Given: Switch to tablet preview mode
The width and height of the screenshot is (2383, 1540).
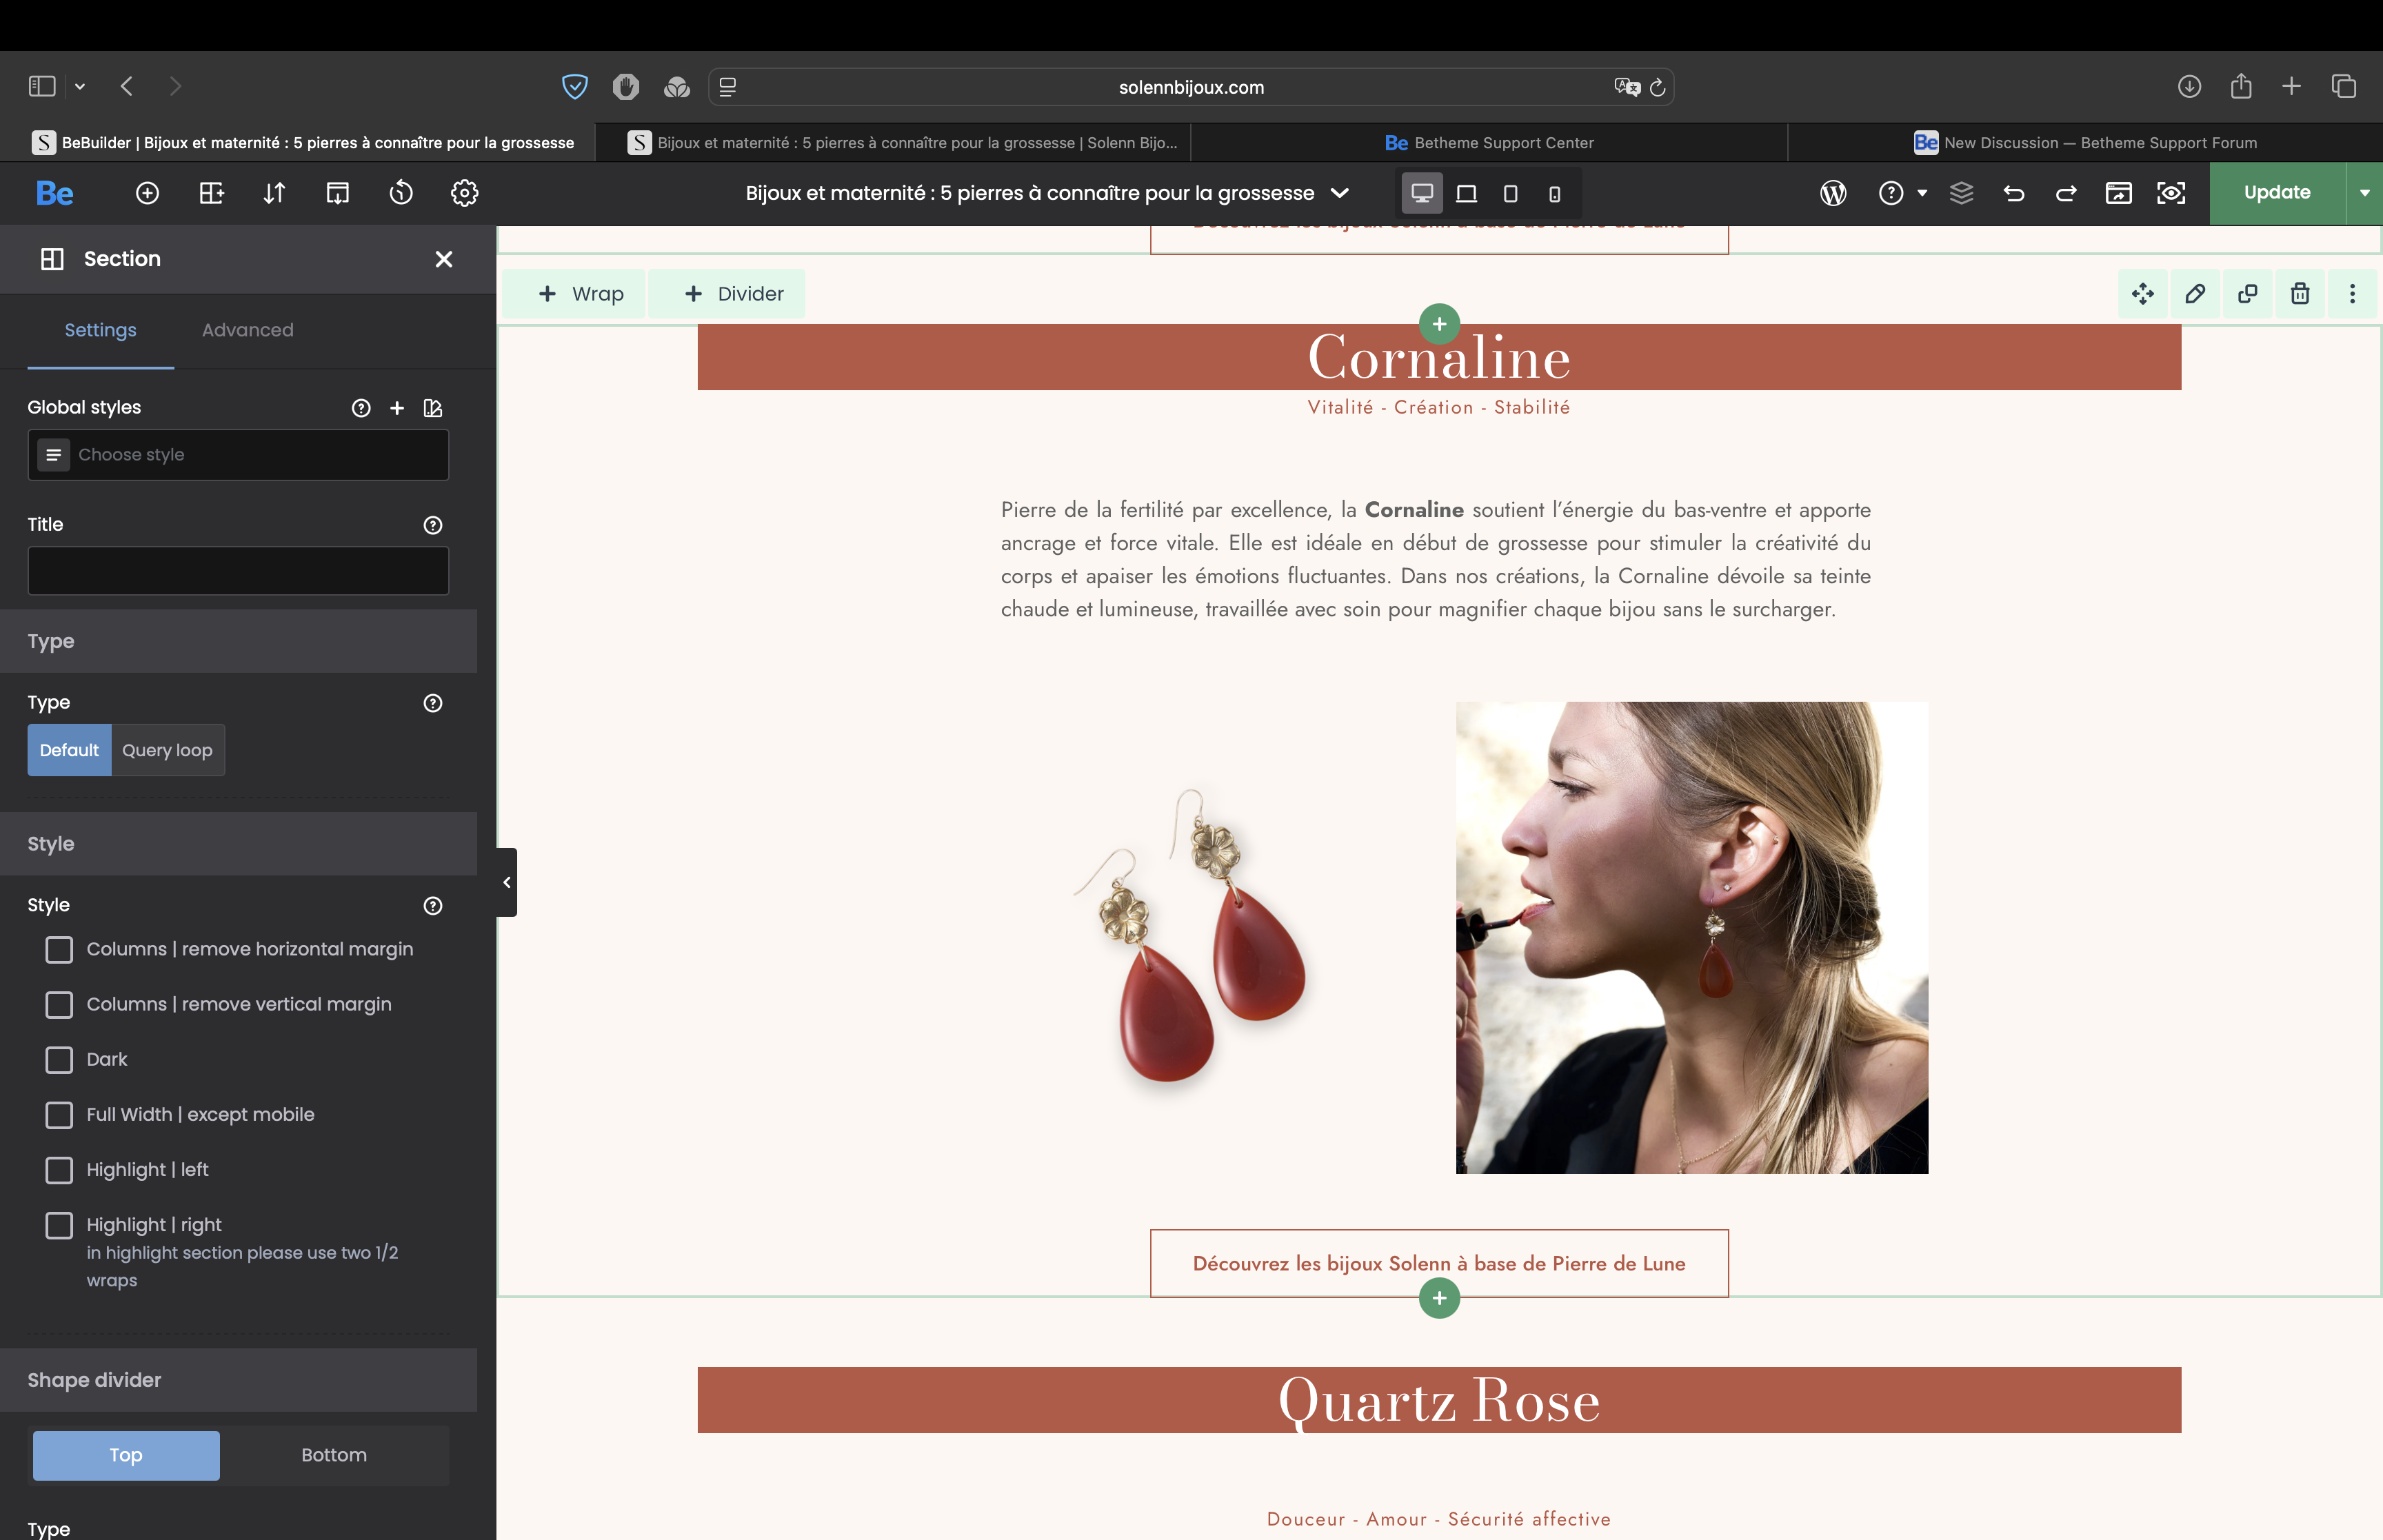Looking at the screenshot, I should (1510, 193).
